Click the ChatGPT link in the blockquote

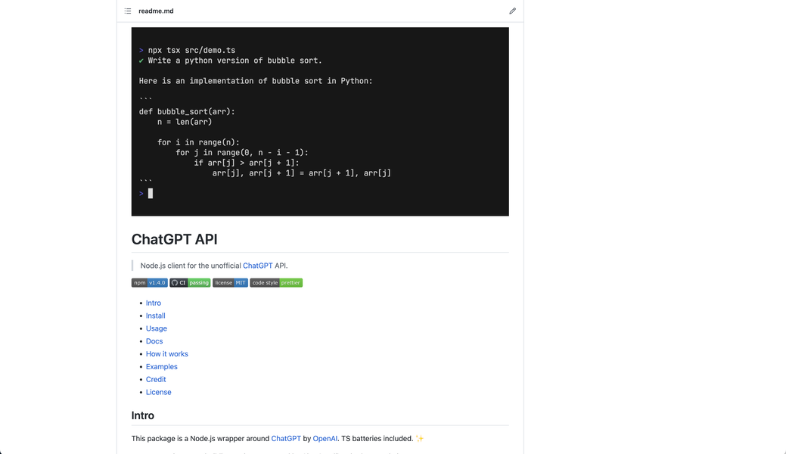click(x=257, y=266)
